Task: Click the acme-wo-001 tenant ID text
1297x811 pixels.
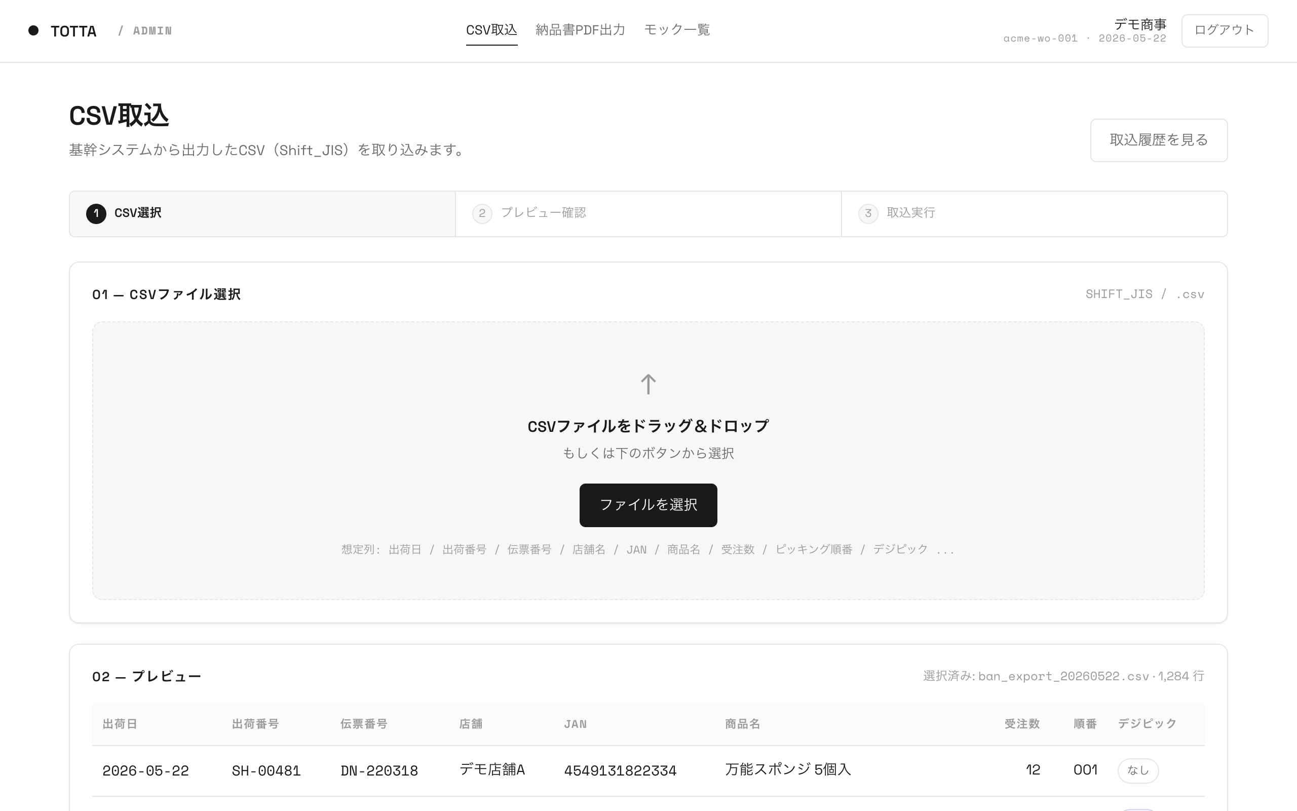Action: coord(1040,39)
